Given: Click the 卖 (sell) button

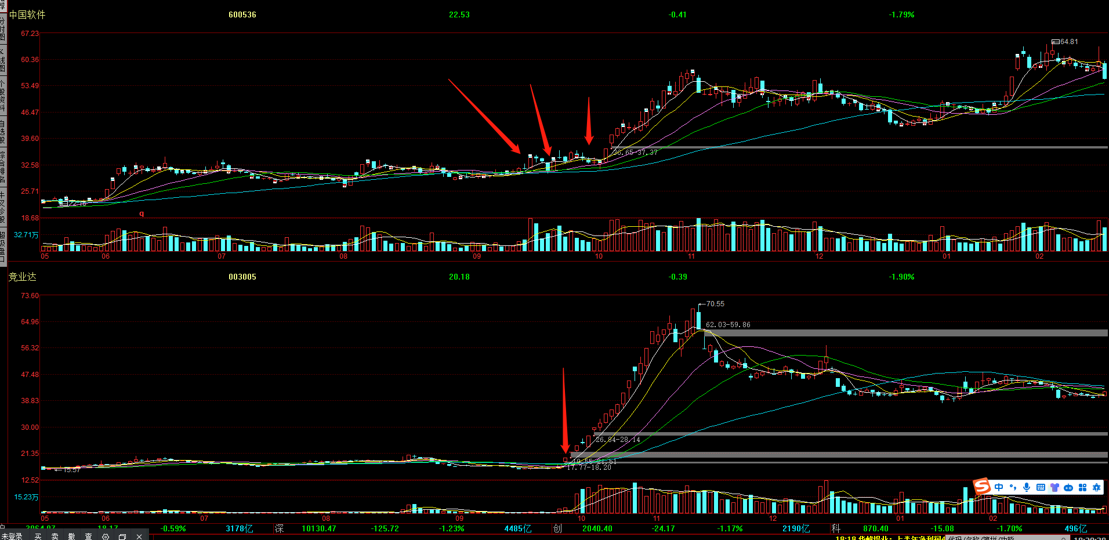Looking at the screenshot, I should (55, 537).
